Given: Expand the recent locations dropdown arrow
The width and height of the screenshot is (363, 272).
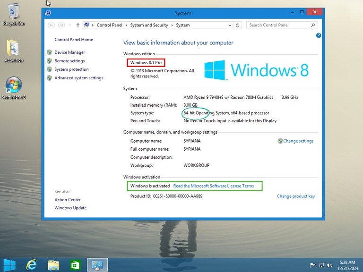Looking at the screenshot, I should coord(69,25).
